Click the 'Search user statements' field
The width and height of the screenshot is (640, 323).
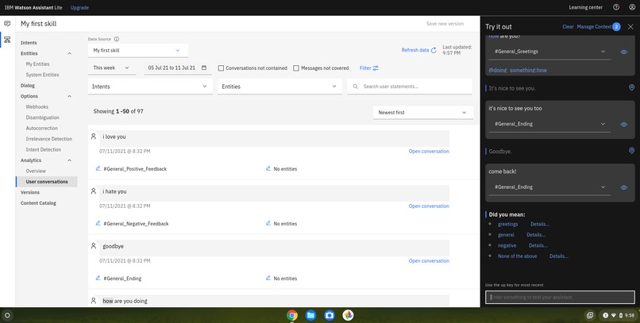click(410, 87)
